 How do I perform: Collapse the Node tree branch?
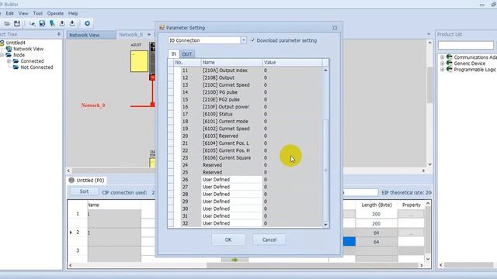click(2, 55)
